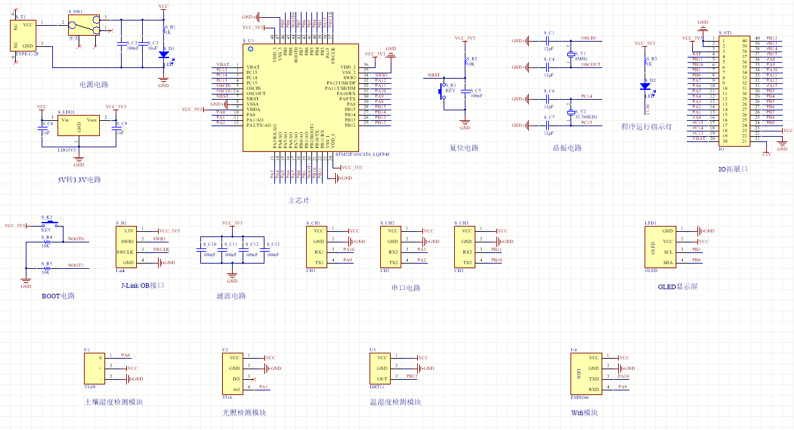Click the LDO1 voltage regulator component
The width and height of the screenshot is (794, 430).
79,125
